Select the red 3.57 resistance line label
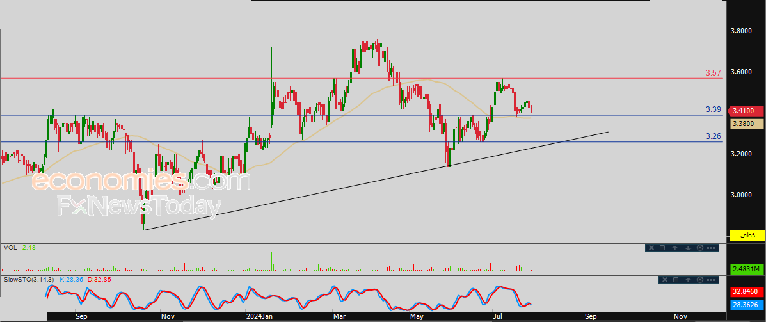 tap(714, 73)
